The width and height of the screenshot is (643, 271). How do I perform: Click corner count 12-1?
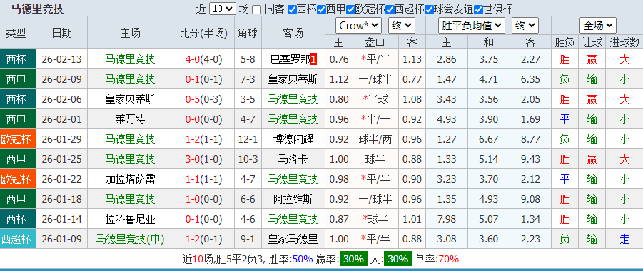(x=247, y=139)
